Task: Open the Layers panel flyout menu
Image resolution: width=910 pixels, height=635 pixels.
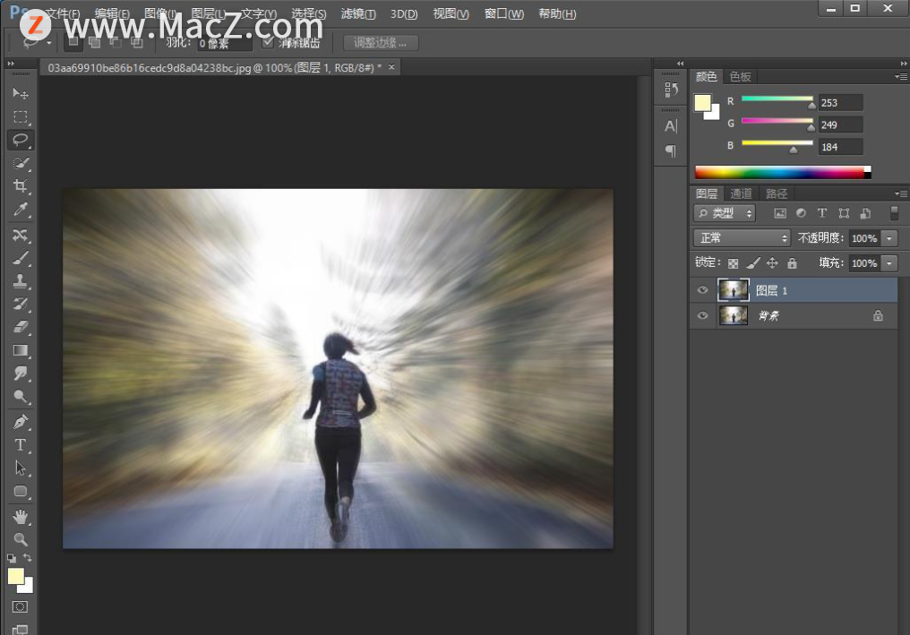Action: click(x=901, y=193)
